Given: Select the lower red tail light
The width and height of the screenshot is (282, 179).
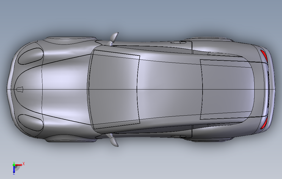Looking at the screenshot, I should [x=264, y=123].
